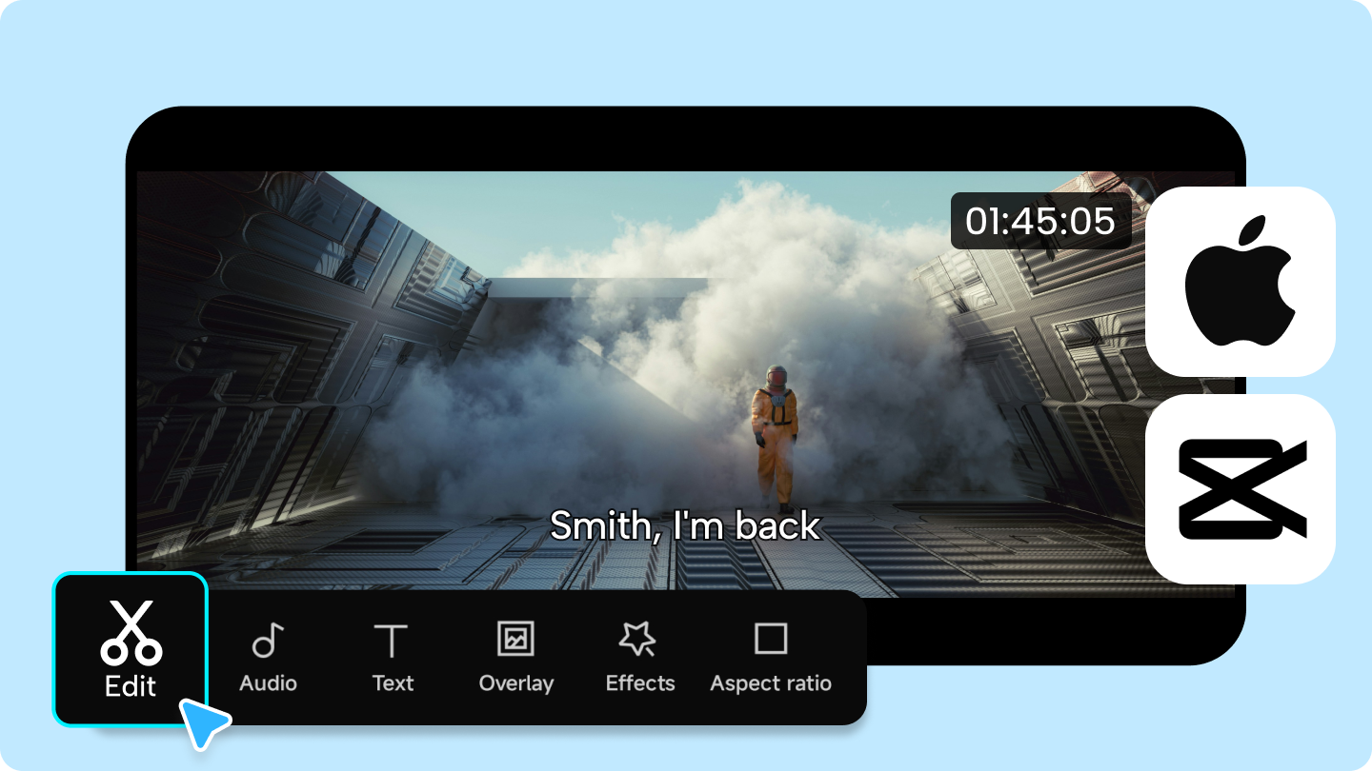Click the square Aspect ratio icon
The image size is (1372, 771).
pyautogui.click(x=771, y=636)
